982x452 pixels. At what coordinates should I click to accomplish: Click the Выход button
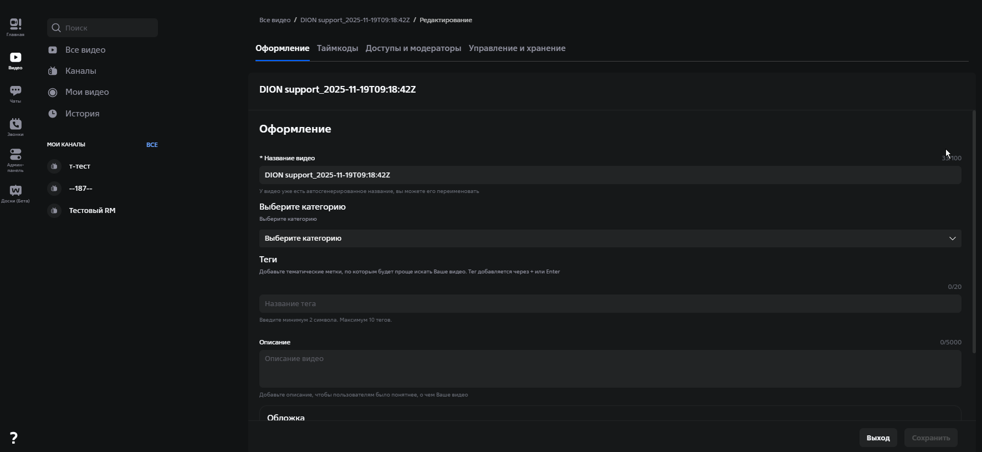[x=878, y=438]
